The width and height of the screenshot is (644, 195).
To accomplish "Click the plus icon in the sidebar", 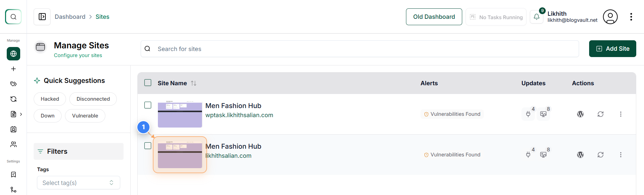I will click(13, 69).
